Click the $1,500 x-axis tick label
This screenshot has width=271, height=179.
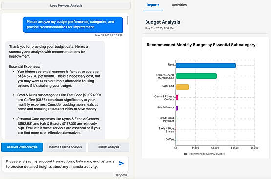click(195, 148)
